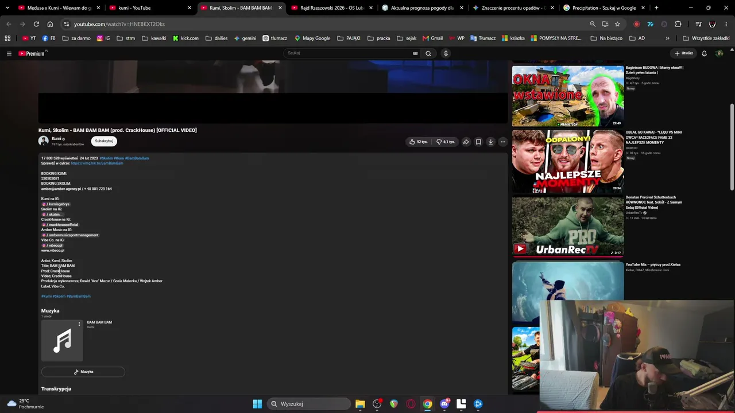Viewport: 735px width, 413px height.
Task: Switch to 'Precipitation - Szukaj w Google' tab
Action: [x=604, y=8]
